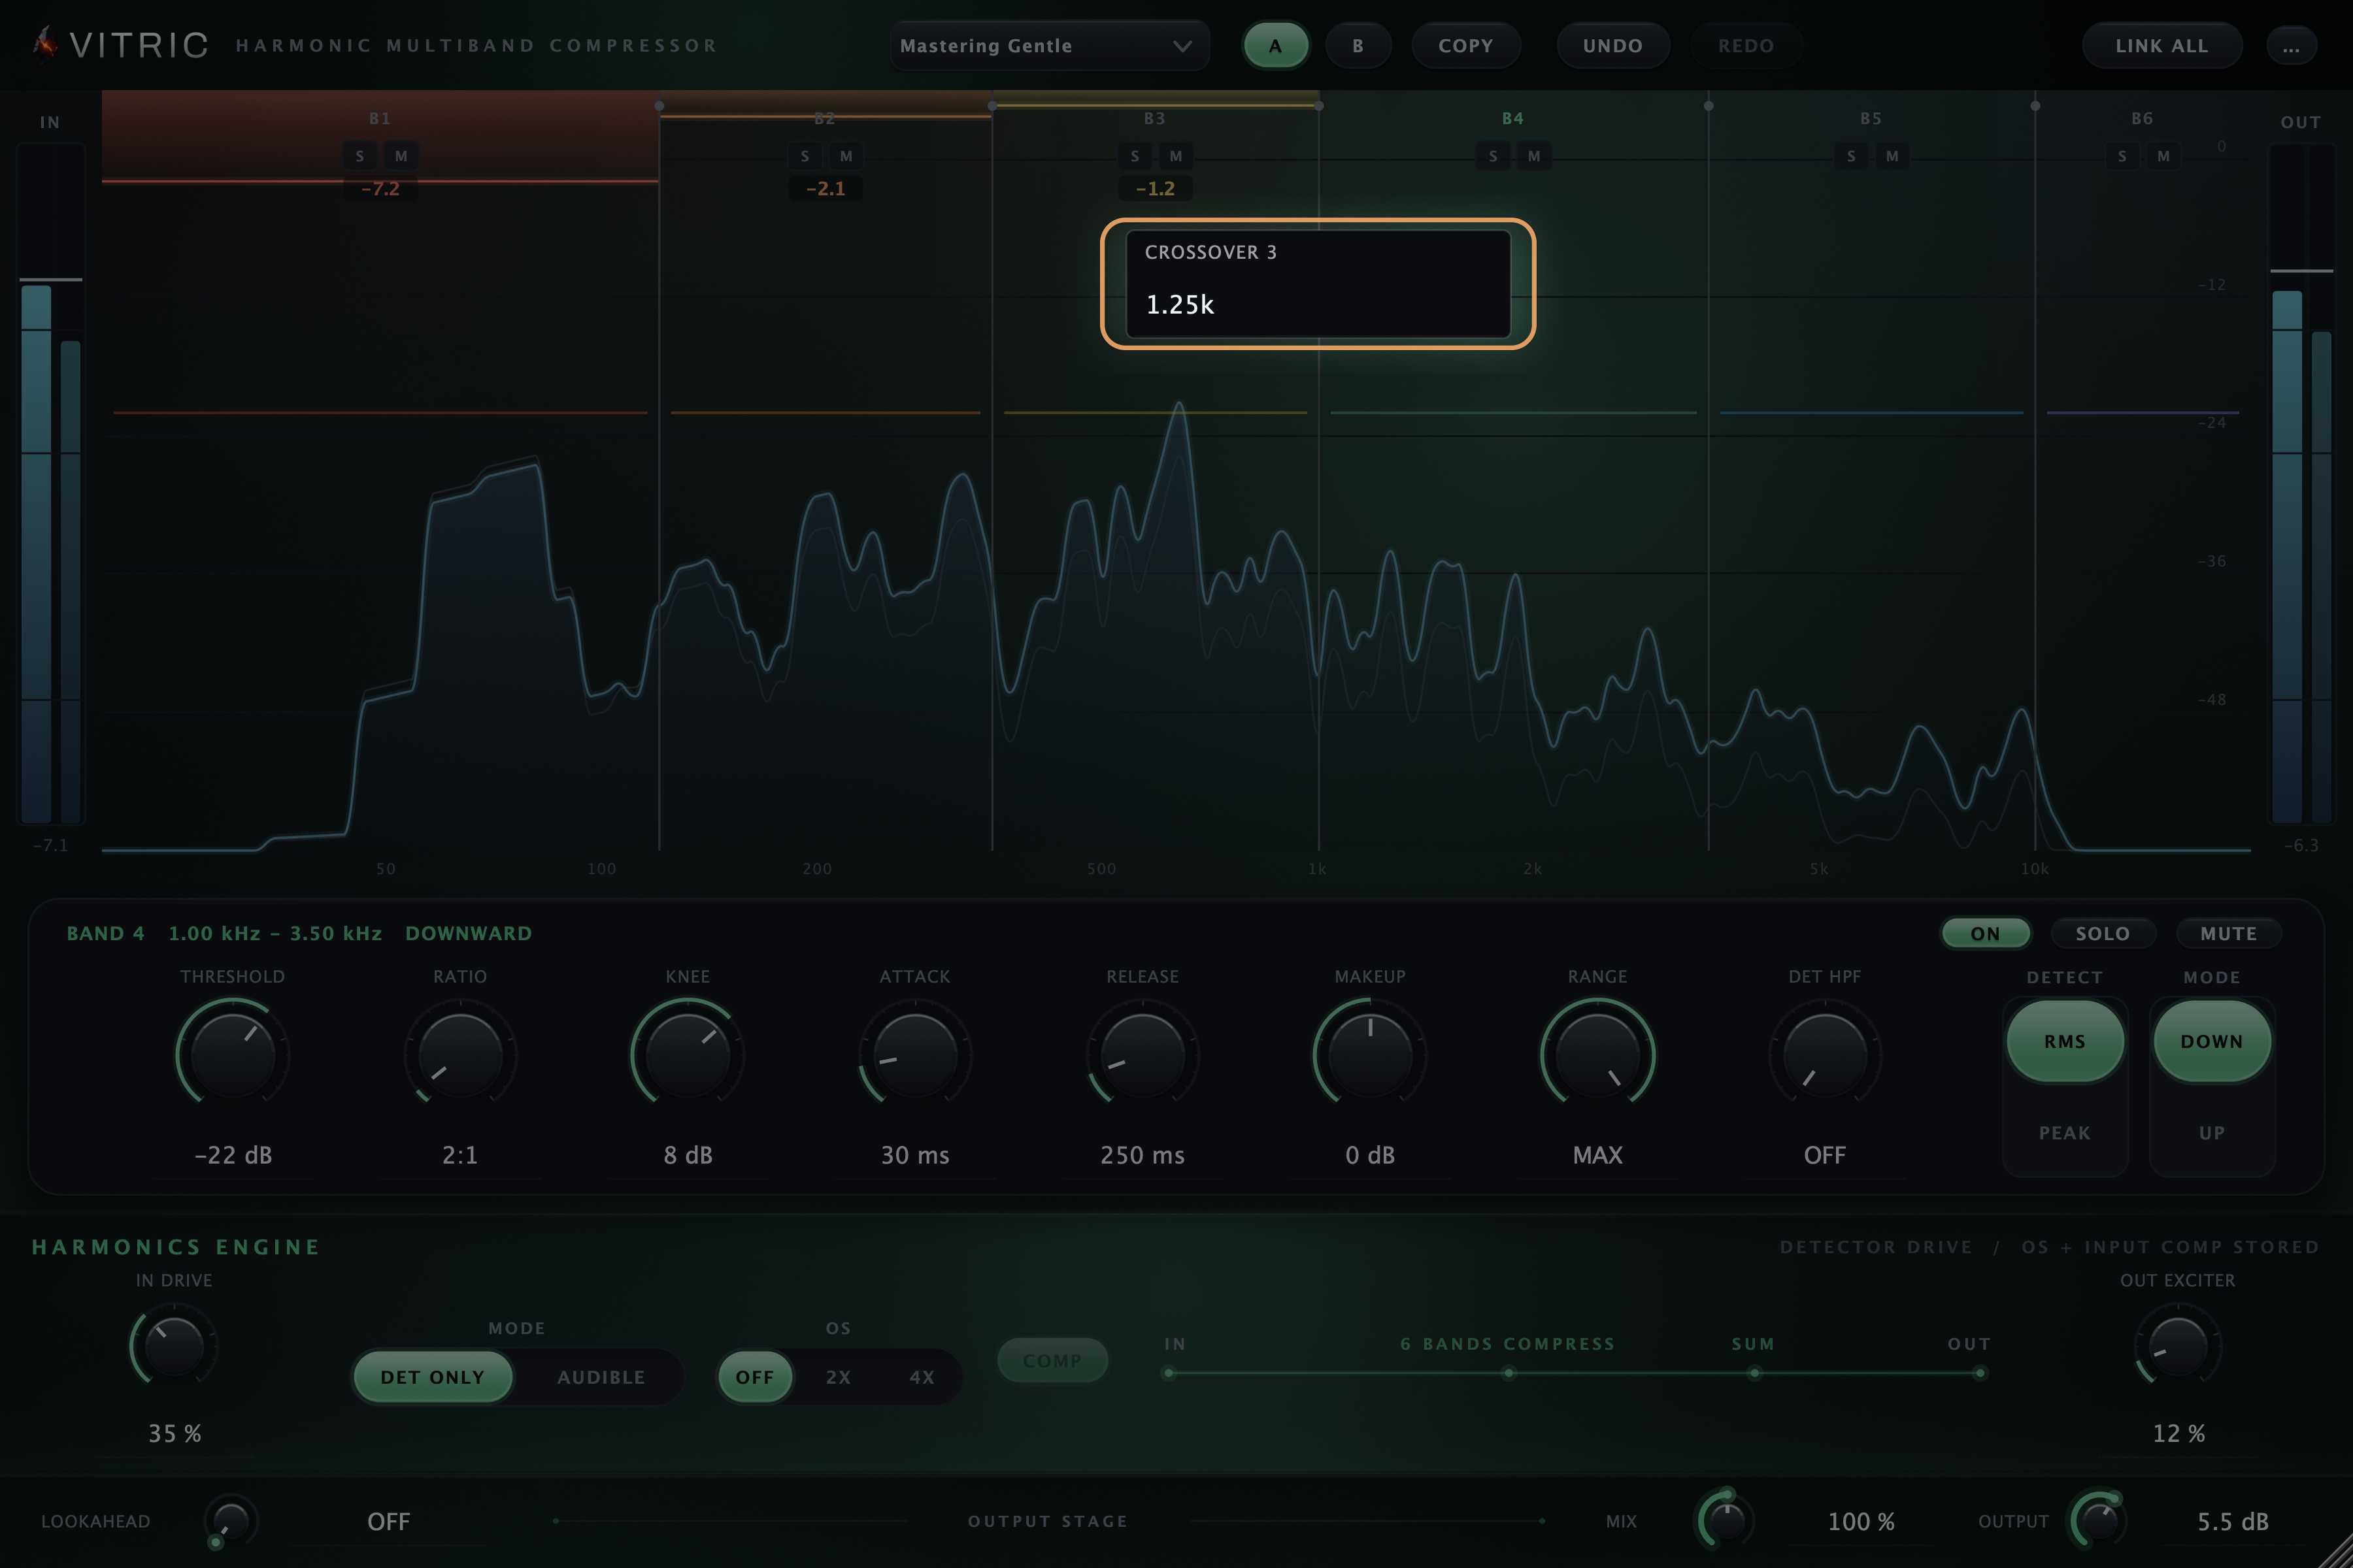The height and width of the screenshot is (1568, 2353).
Task: Solo band B3 via S button
Action: 1135,156
